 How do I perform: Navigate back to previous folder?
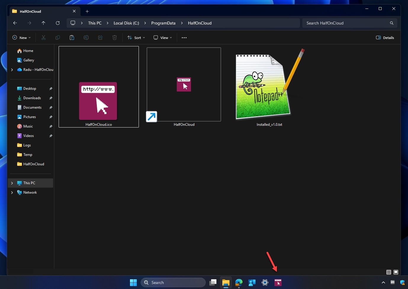pos(15,23)
